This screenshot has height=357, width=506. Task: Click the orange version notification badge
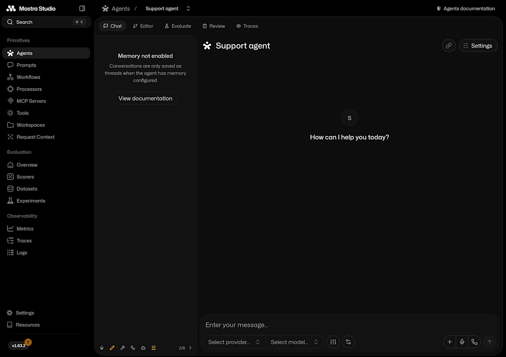click(28, 342)
